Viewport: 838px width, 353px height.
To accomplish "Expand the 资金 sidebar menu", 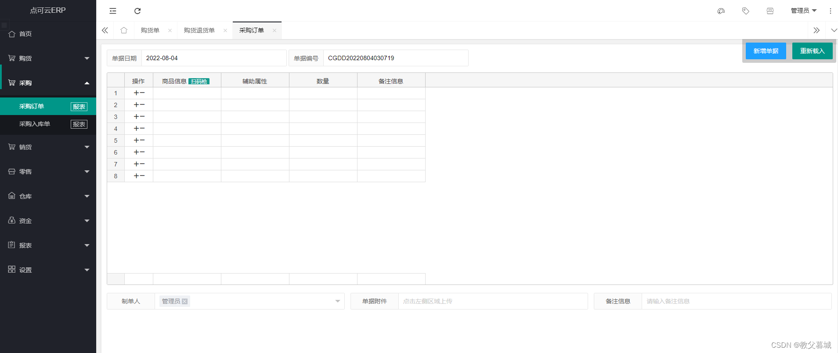I will [87, 221].
